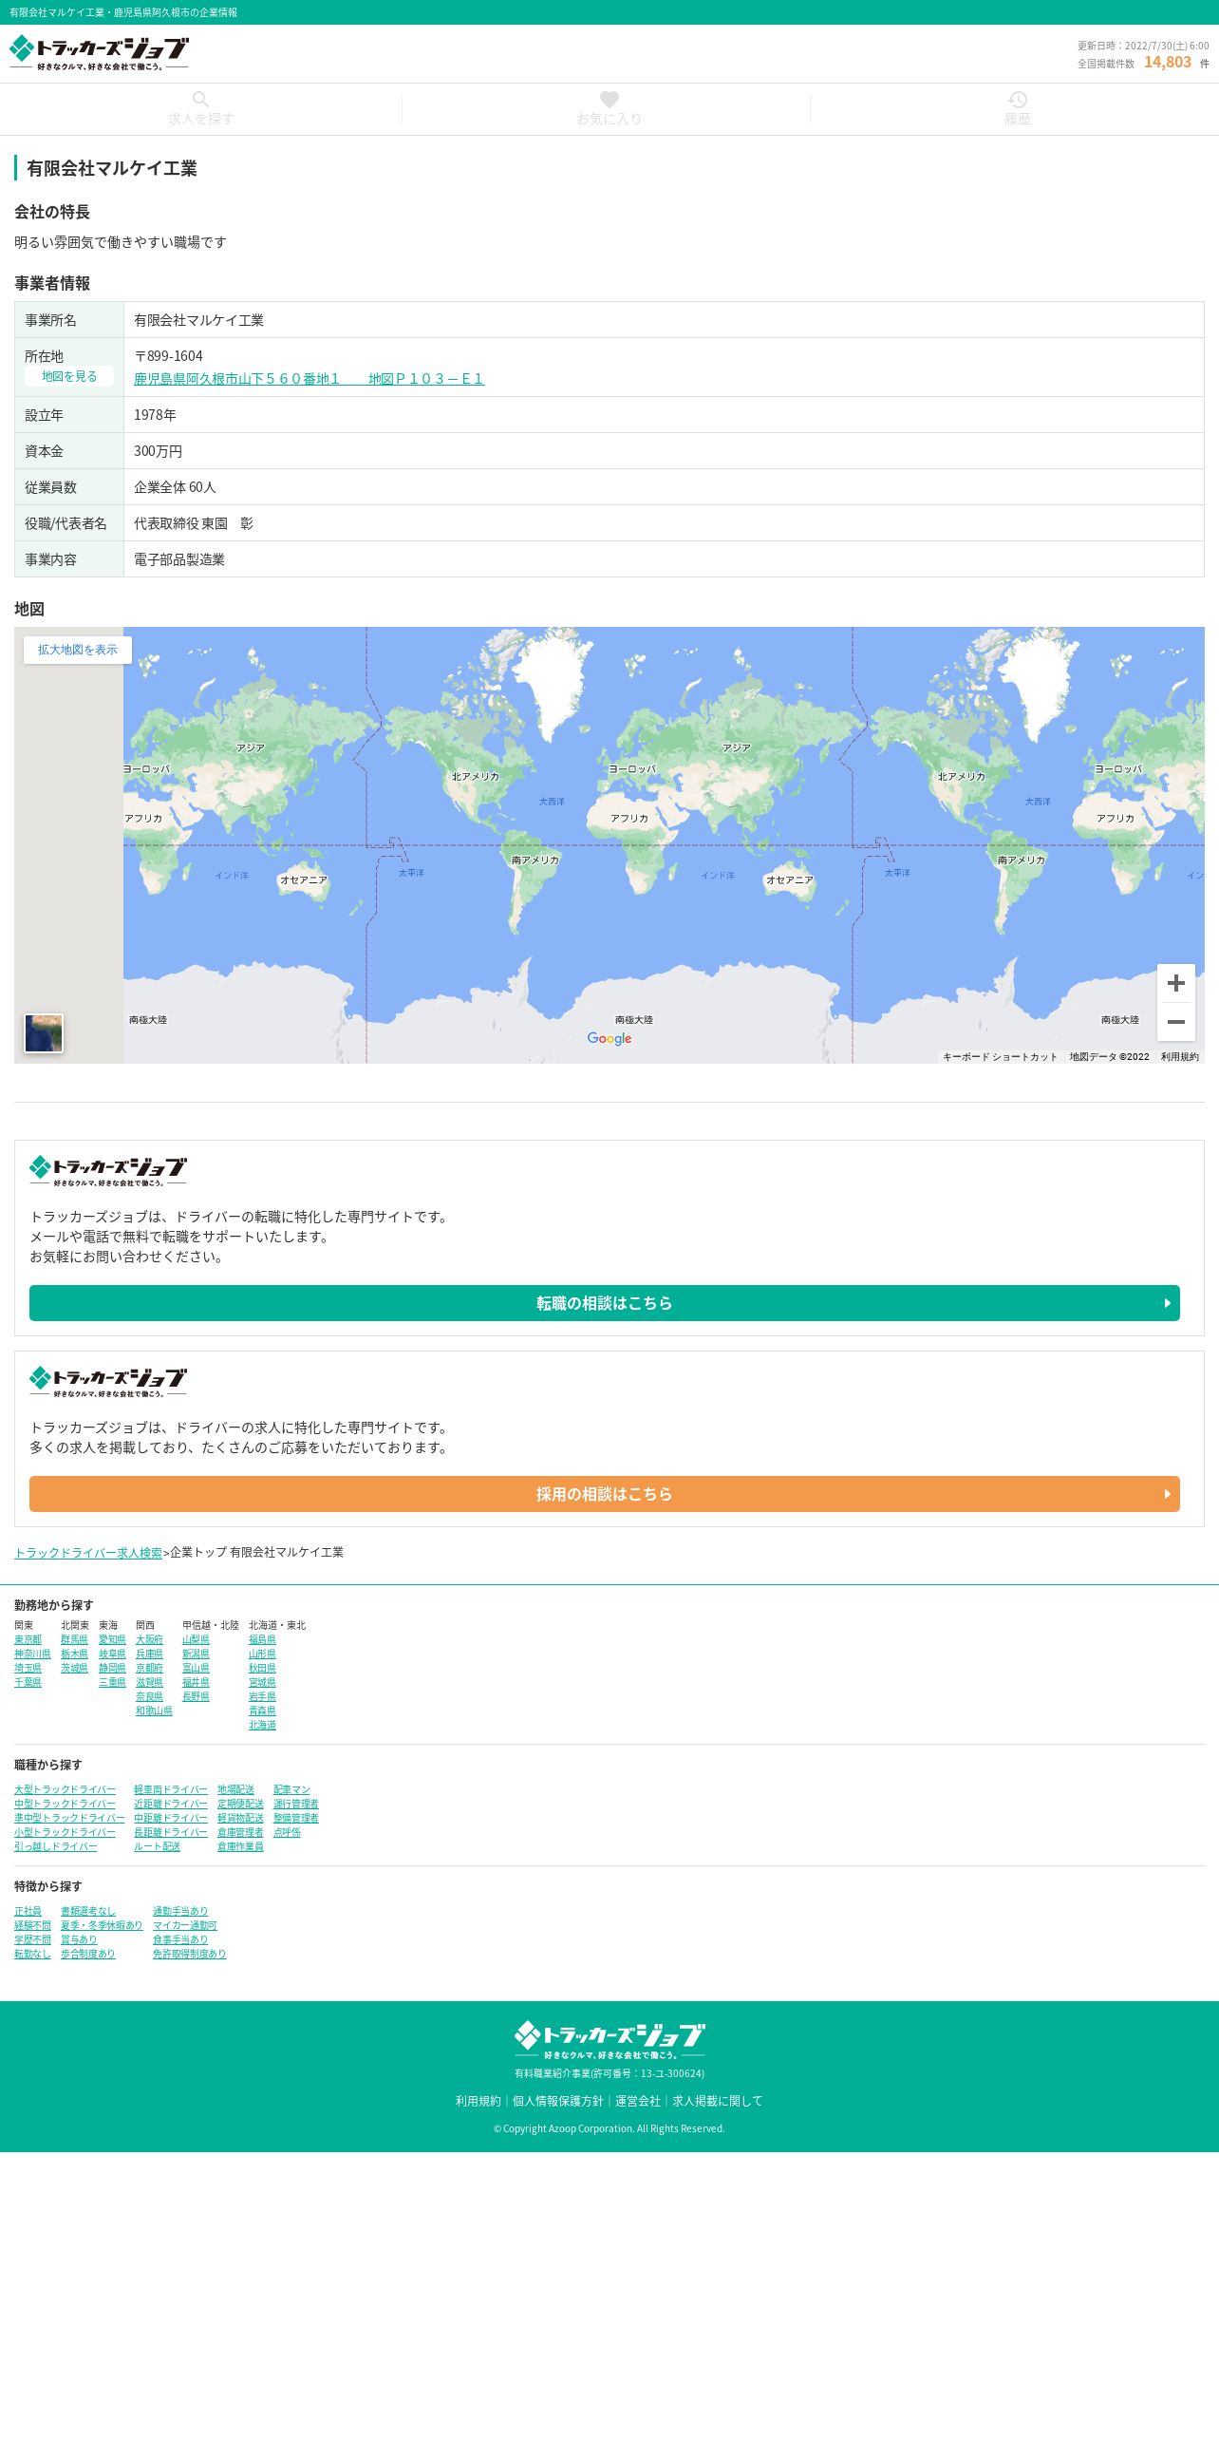Click the footer Truckers Job logo
The height and width of the screenshot is (2439, 1219).
[609, 2040]
